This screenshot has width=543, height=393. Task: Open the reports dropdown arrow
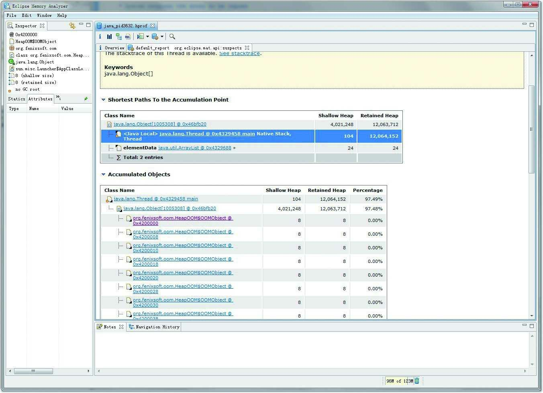tap(147, 37)
